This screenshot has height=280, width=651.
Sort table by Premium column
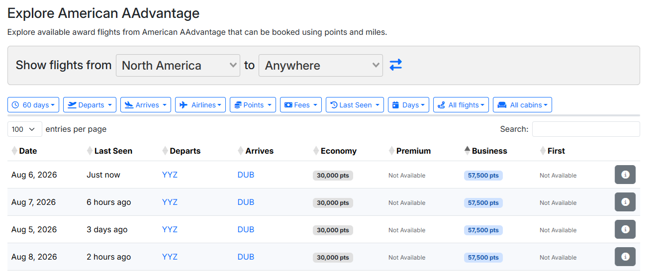click(x=410, y=151)
